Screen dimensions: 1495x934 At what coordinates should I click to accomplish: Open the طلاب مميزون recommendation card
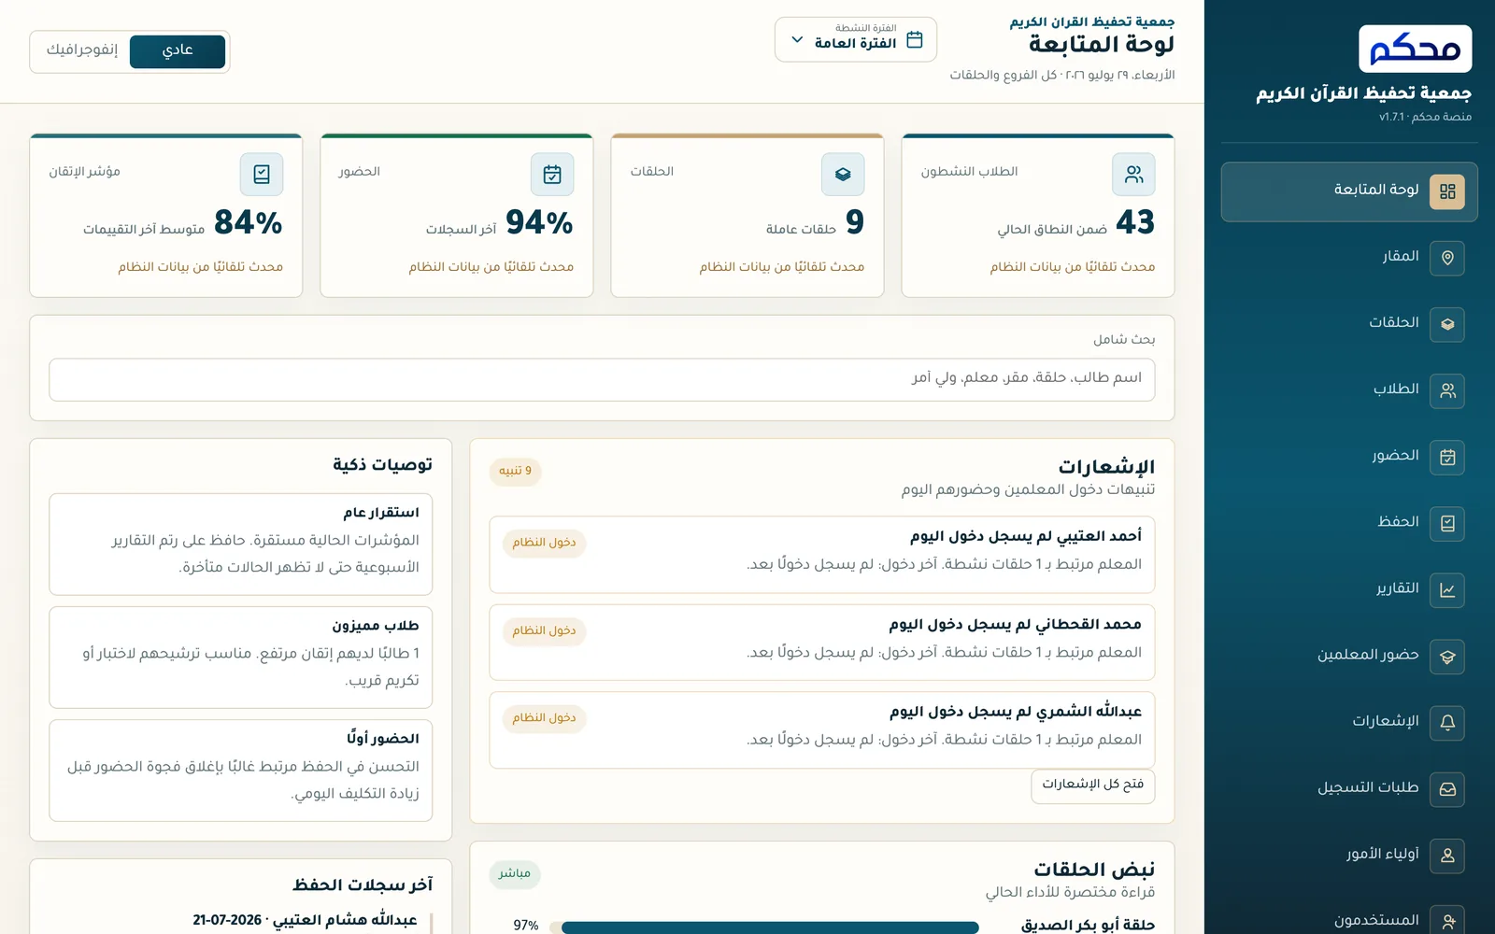coord(241,658)
